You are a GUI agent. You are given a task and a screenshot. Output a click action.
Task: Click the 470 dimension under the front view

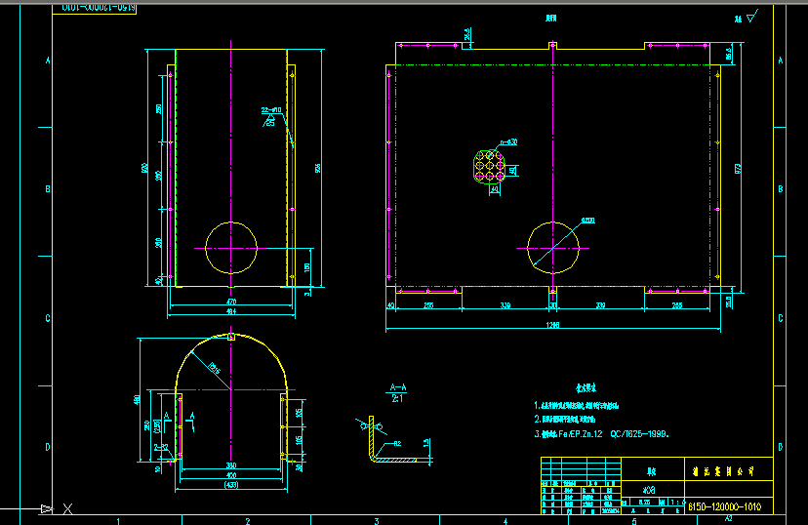[231, 303]
